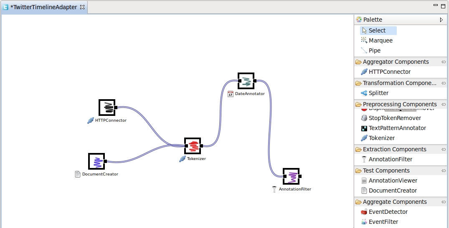
Task: Click the Palette header title
Action: [x=373, y=20]
